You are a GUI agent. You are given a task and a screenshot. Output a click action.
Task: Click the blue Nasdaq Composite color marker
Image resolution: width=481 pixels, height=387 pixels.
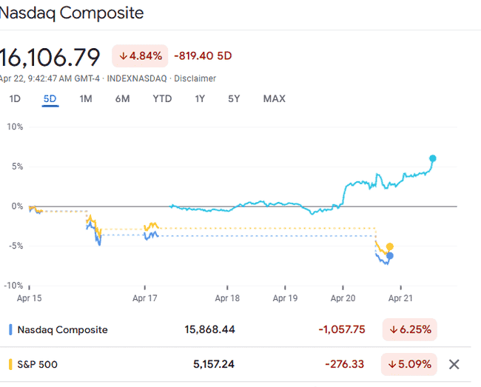10,329
